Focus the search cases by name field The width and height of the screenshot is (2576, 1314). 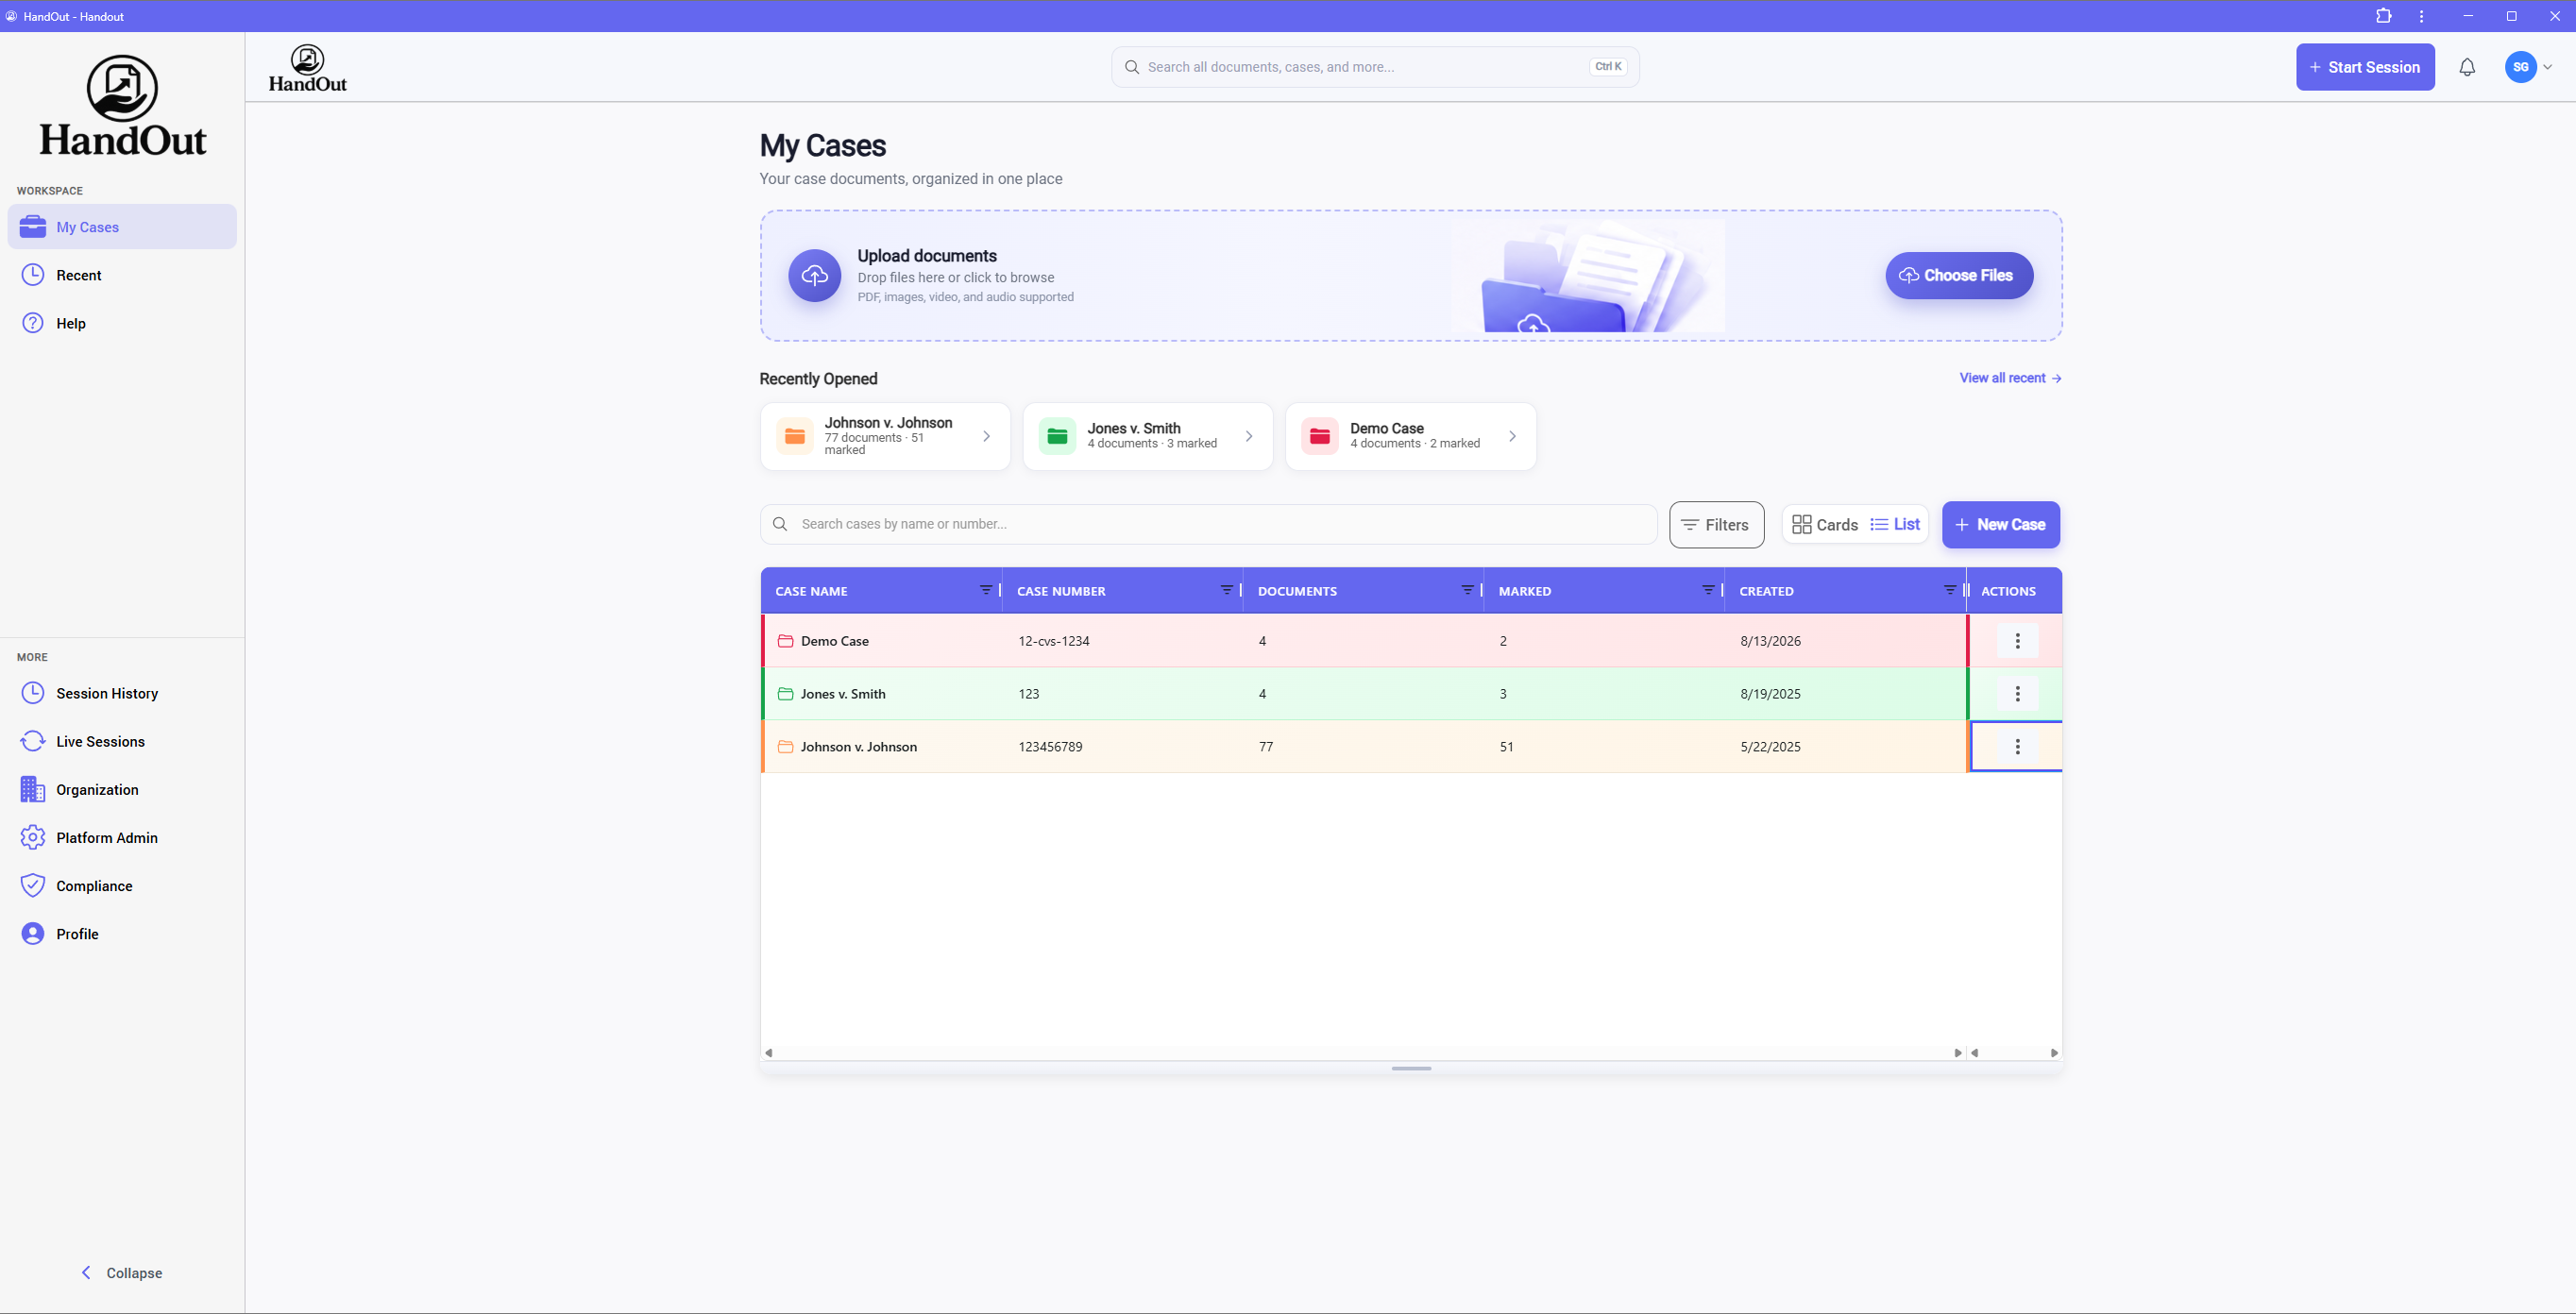(x=1208, y=524)
